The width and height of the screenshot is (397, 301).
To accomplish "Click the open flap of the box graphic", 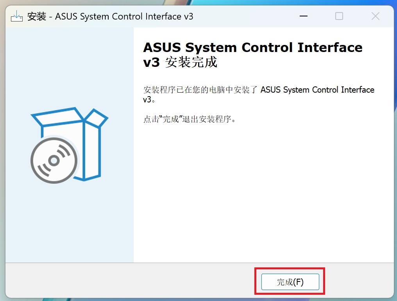I will [96, 118].
